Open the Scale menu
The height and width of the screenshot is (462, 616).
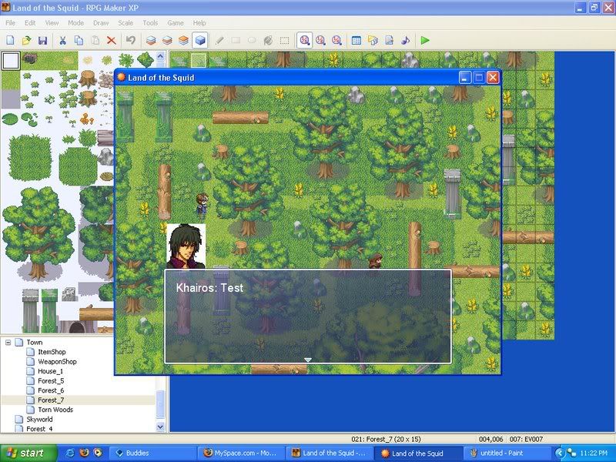[126, 23]
